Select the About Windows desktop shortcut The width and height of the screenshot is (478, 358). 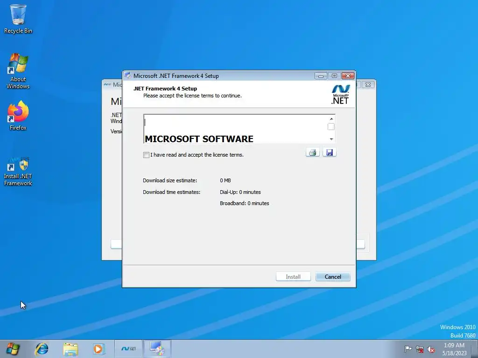pos(18,71)
